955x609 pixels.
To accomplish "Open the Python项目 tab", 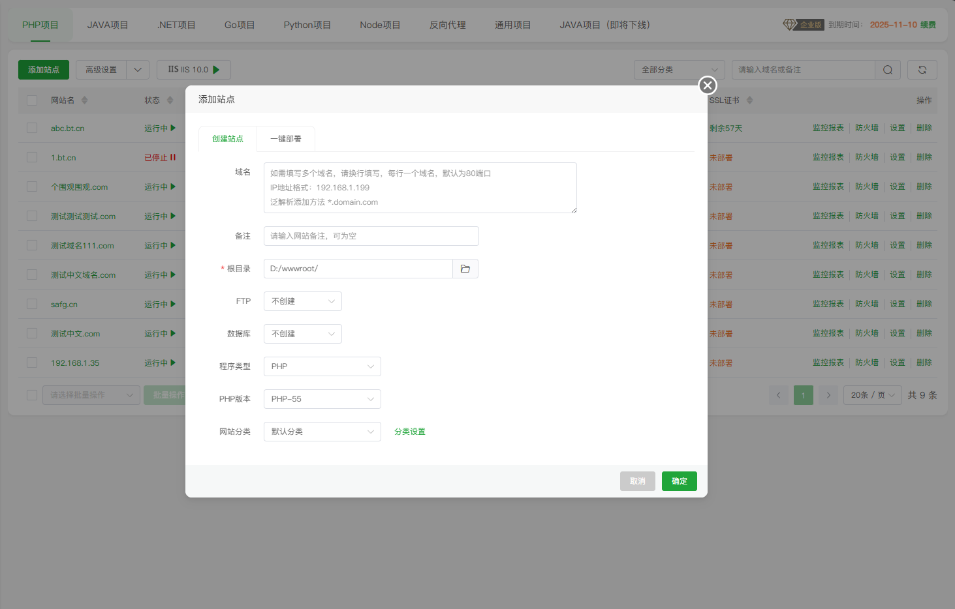I will 307,25.
